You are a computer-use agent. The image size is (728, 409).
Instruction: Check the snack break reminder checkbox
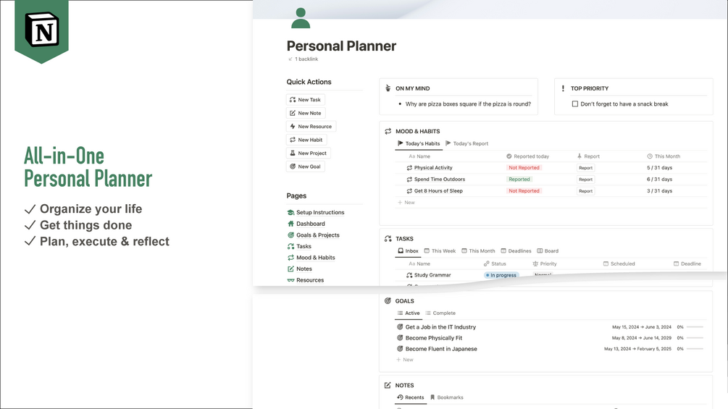click(x=575, y=104)
